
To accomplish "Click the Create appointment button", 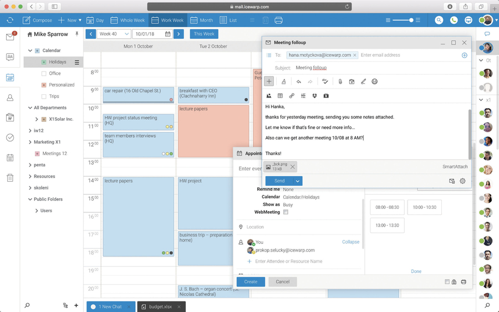I will point(251,282).
